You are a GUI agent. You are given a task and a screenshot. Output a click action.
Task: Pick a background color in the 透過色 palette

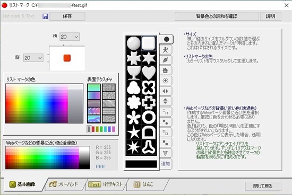[x=42, y=157]
